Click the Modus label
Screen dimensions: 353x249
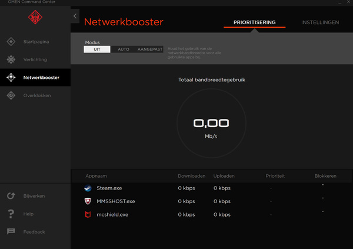tap(92, 42)
